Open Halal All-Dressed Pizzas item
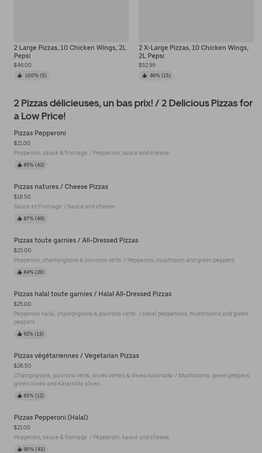 (93, 294)
